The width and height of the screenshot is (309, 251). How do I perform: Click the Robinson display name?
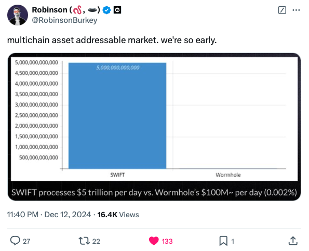50,10
